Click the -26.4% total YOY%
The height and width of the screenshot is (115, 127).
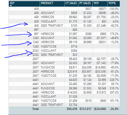point(114,109)
